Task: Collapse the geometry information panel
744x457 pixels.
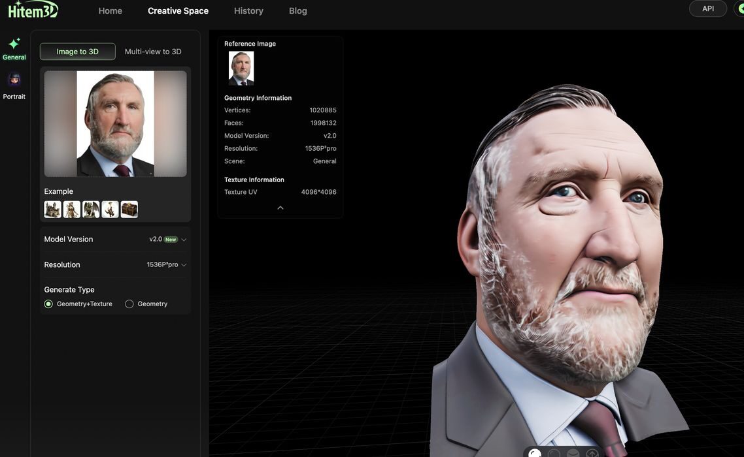Action: (x=280, y=208)
